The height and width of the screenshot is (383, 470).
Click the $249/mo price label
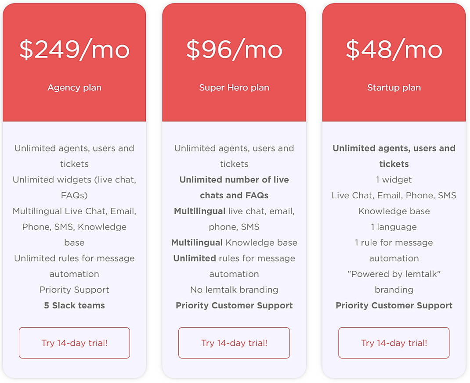(x=74, y=50)
